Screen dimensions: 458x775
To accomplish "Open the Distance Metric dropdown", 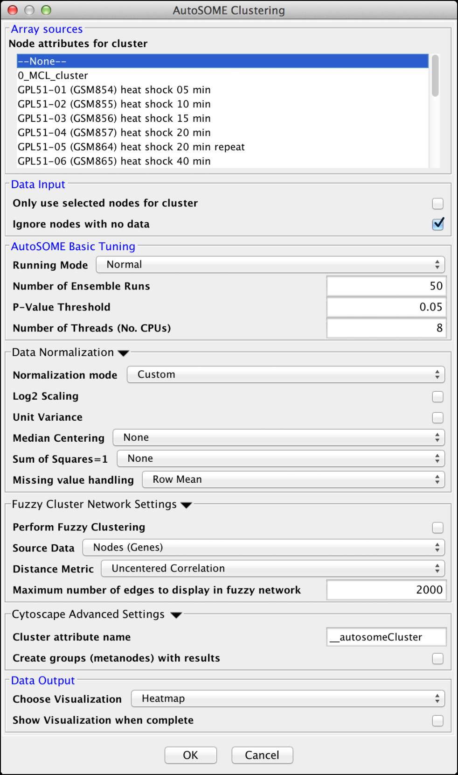I will [272, 569].
